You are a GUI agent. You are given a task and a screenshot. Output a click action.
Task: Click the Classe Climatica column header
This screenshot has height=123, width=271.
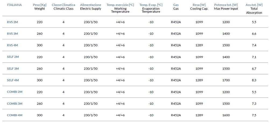coord(64,7)
